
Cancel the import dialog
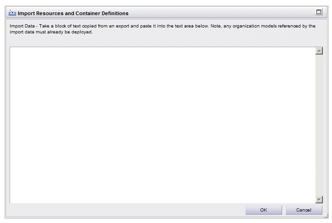(304, 210)
